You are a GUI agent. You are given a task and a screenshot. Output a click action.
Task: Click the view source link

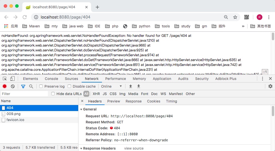point(134,148)
